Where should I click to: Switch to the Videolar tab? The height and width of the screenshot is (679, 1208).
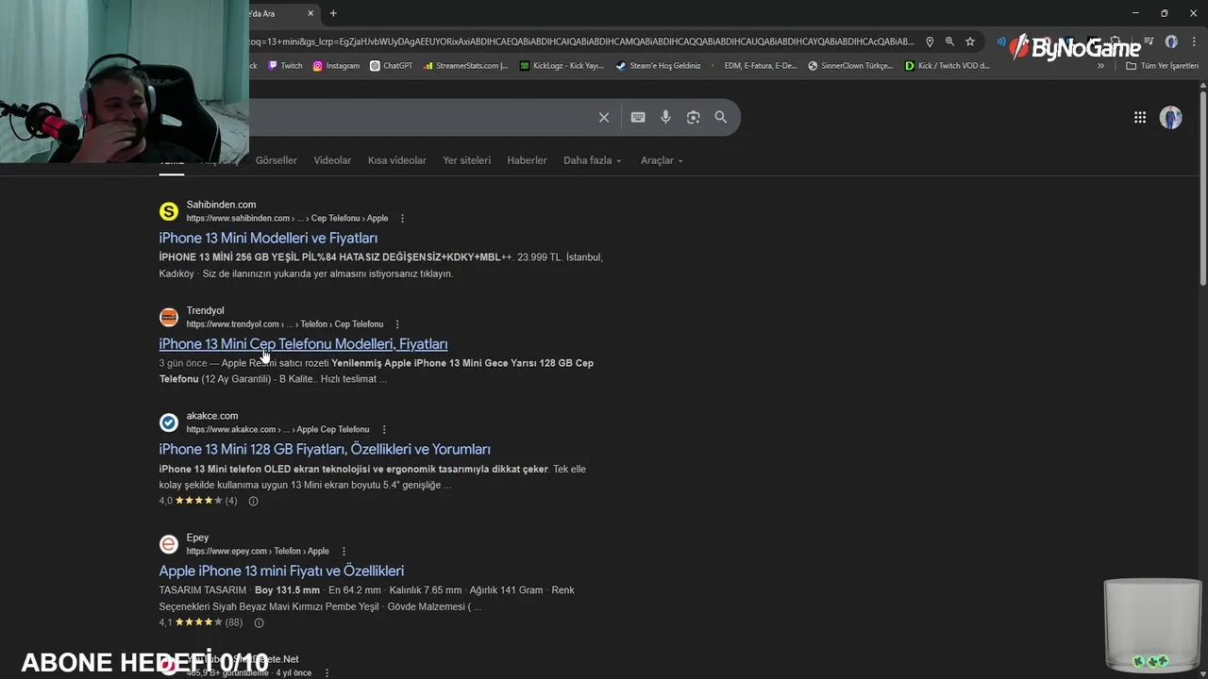tap(332, 160)
